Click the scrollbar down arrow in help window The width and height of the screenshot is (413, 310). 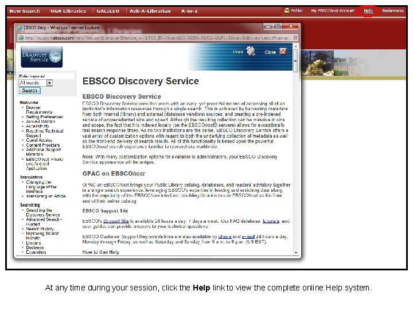pyautogui.click(x=296, y=253)
